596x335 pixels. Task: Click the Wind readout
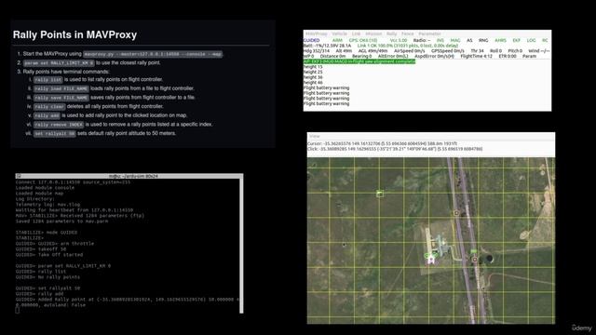[x=539, y=51]
